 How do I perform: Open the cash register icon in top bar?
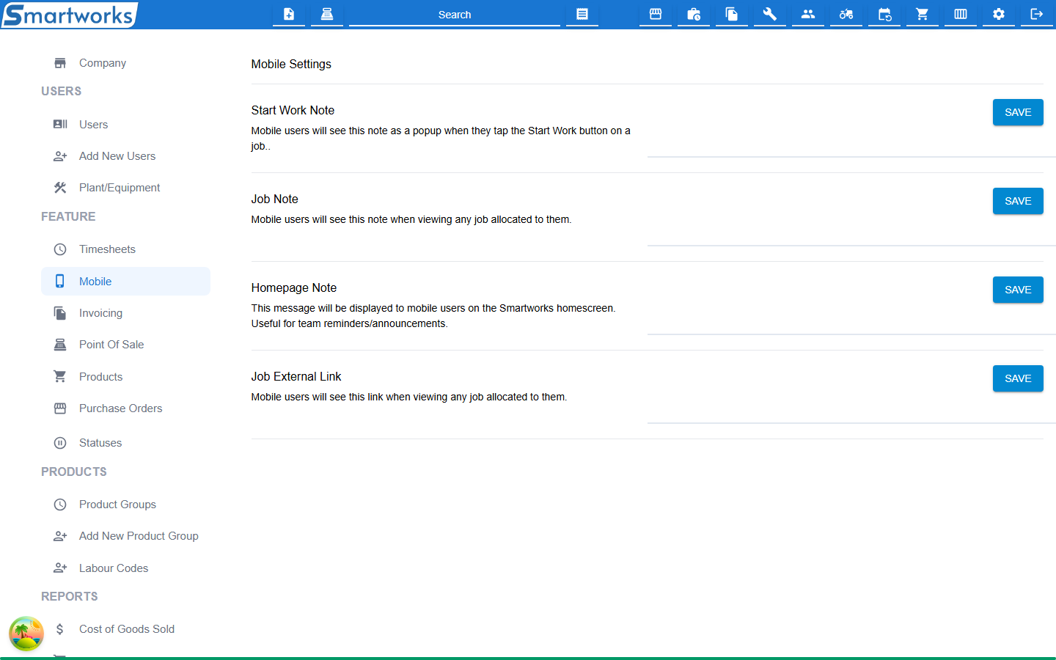[x=327, y=14]
